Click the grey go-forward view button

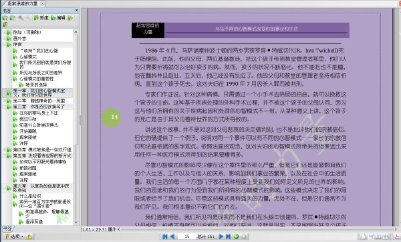pos(244,237)
